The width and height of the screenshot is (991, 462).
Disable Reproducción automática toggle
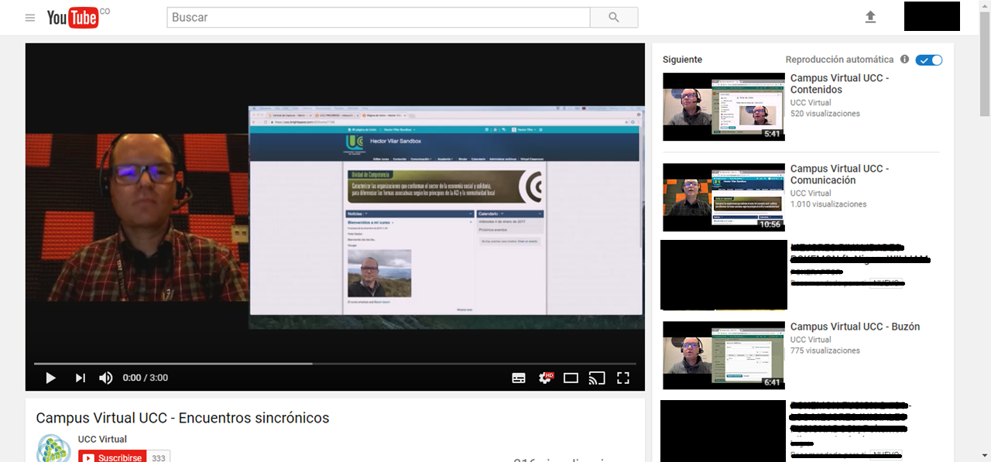point(928,59)
